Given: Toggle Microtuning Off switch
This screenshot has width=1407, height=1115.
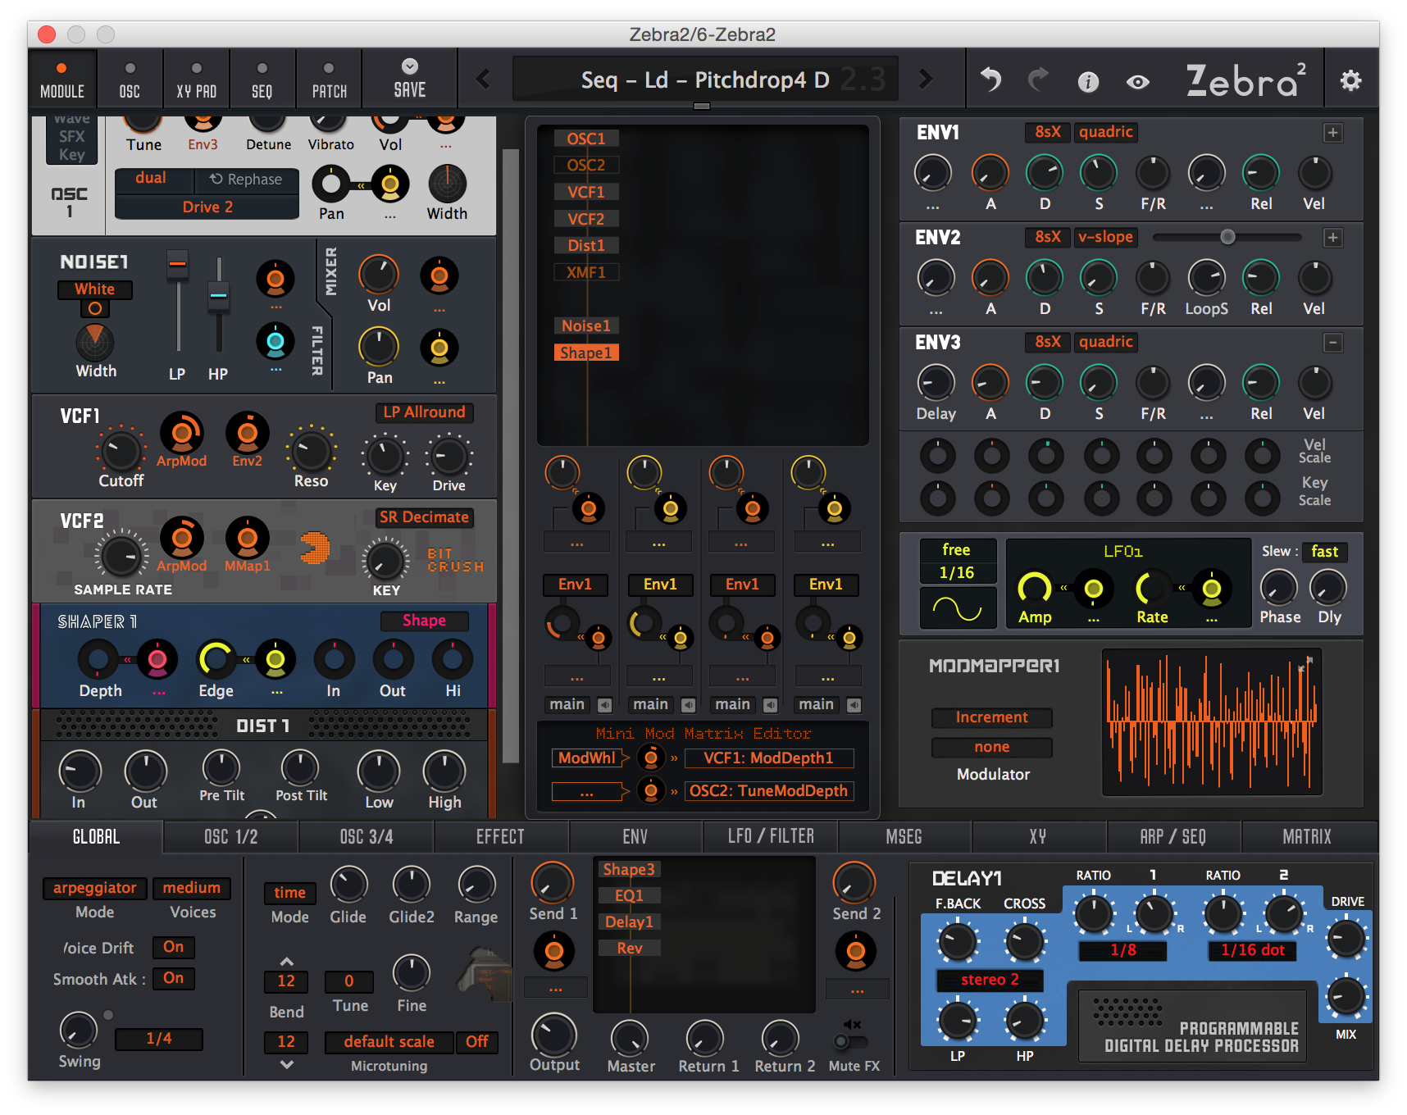Looking at the screenshot, I should pos(476,1041).
